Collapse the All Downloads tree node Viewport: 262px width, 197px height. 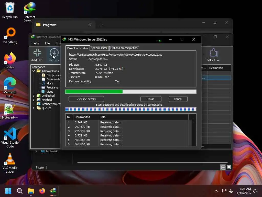tap(34, 71)
